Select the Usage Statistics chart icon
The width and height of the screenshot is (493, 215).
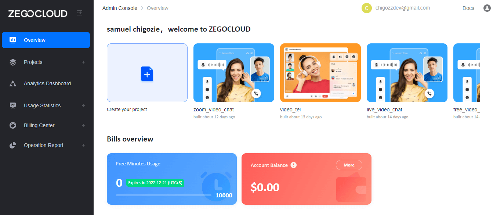point(12,105)
